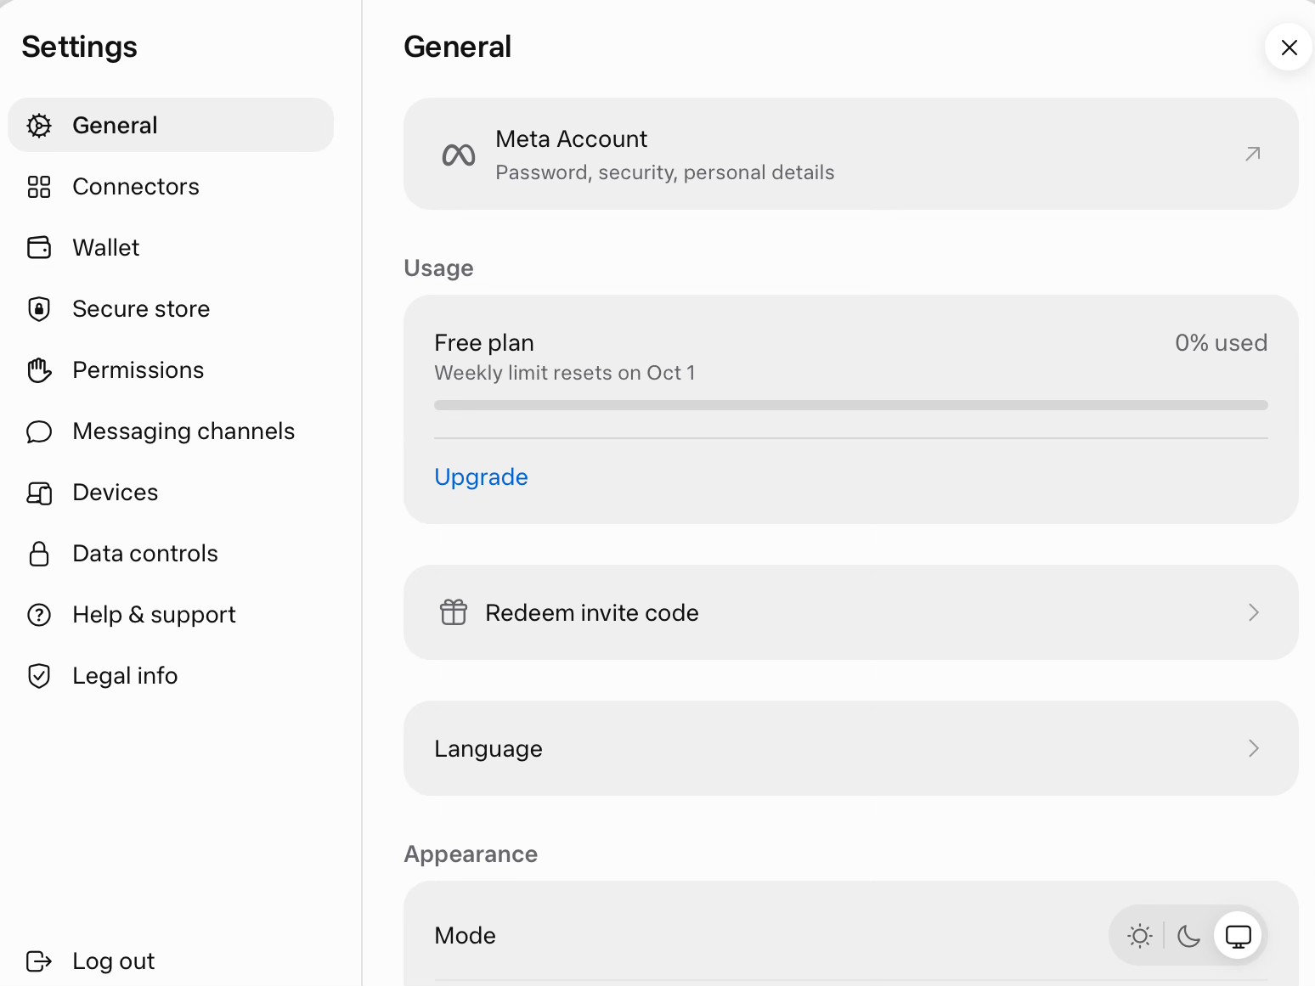Click Log out text

point(114,961)
